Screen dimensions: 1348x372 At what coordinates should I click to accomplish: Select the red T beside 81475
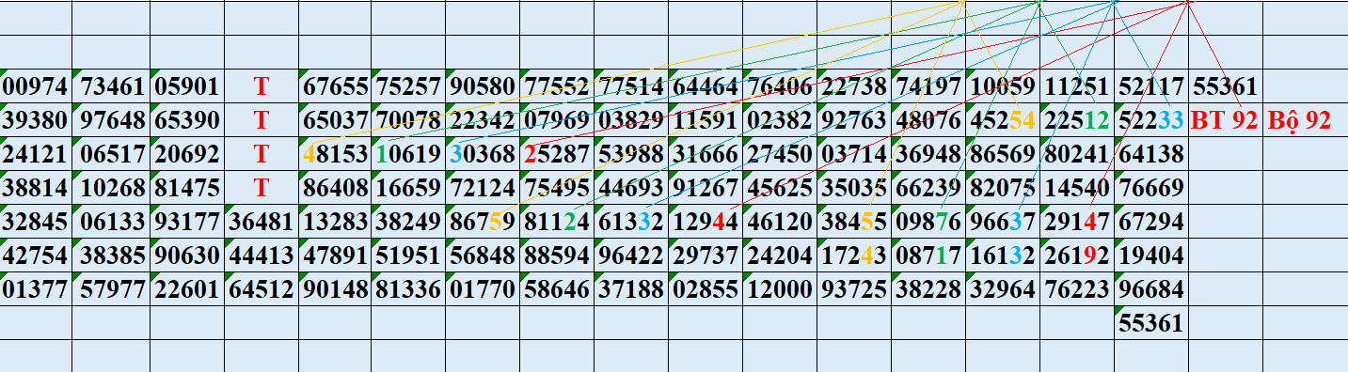coord(261,188)
